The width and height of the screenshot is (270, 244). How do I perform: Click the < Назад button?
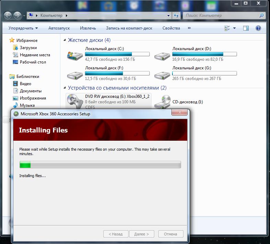[116, 234]
